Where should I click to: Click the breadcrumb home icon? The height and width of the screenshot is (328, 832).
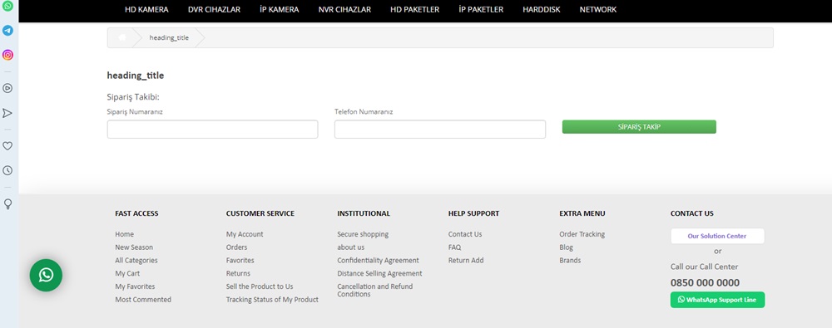pyautogui.click(x=122, y=37)
